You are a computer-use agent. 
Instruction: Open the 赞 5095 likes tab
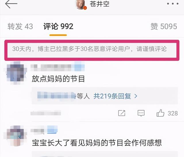(164, 26)
